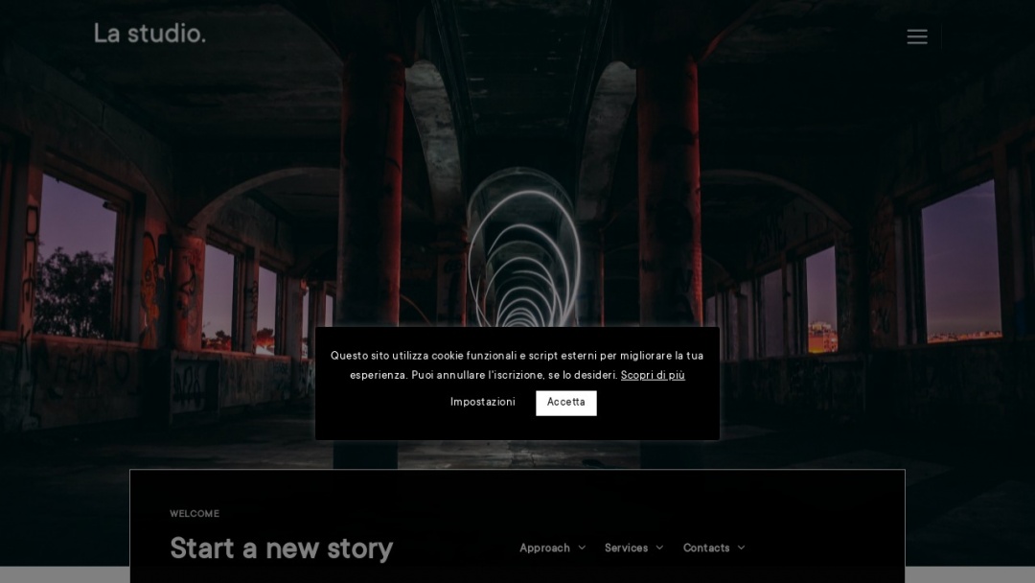This screenshot has height=583, width=1035.
Task: Follow the Scopri di più link
Action: tap(653, 375)
